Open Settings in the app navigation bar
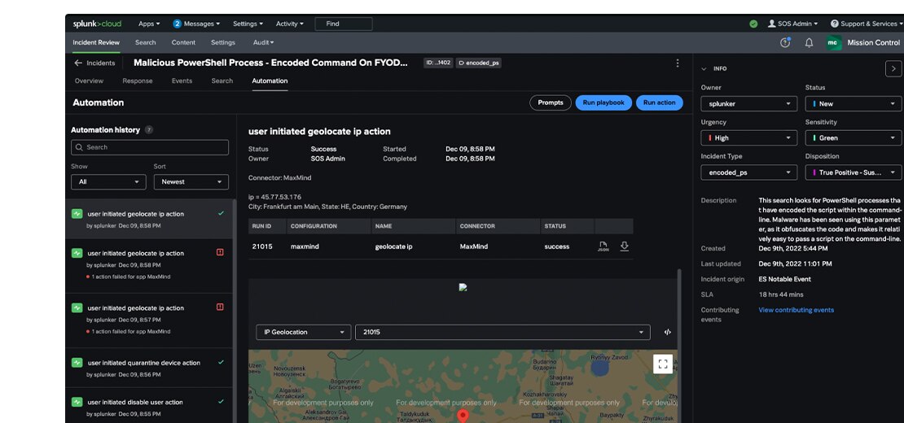 (223, 42)
